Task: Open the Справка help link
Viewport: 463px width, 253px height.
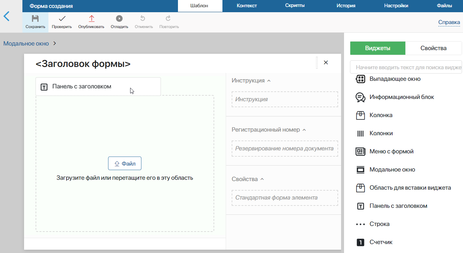Action: click(x=449, y=22)
